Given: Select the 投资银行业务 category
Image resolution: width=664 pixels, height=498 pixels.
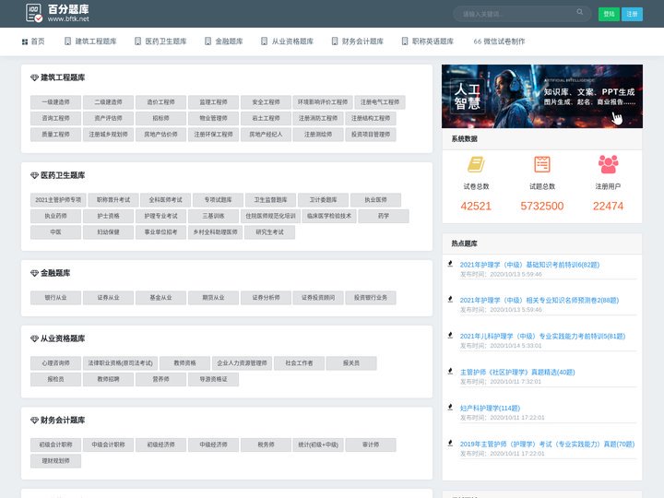Looking at the screenshot, I should pyautogui.click(x=371, y=298).
